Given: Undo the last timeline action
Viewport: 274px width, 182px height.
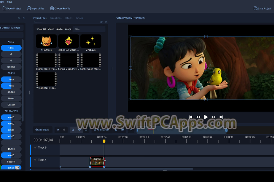Looking at the screenshot, I should pos(58,130).
